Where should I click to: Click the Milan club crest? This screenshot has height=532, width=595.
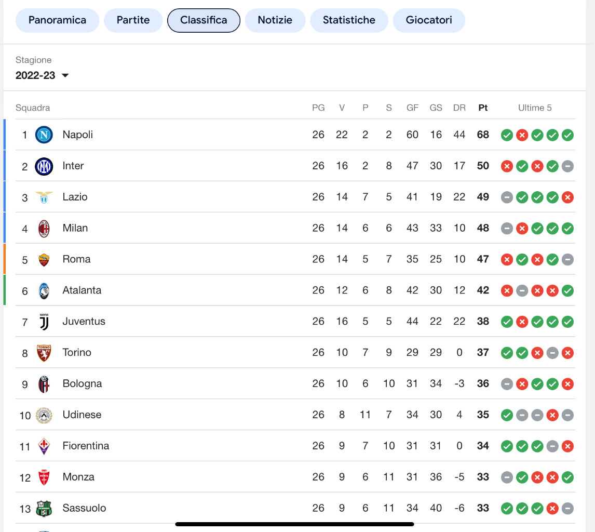pyautogui.click(x=44, y=229)
